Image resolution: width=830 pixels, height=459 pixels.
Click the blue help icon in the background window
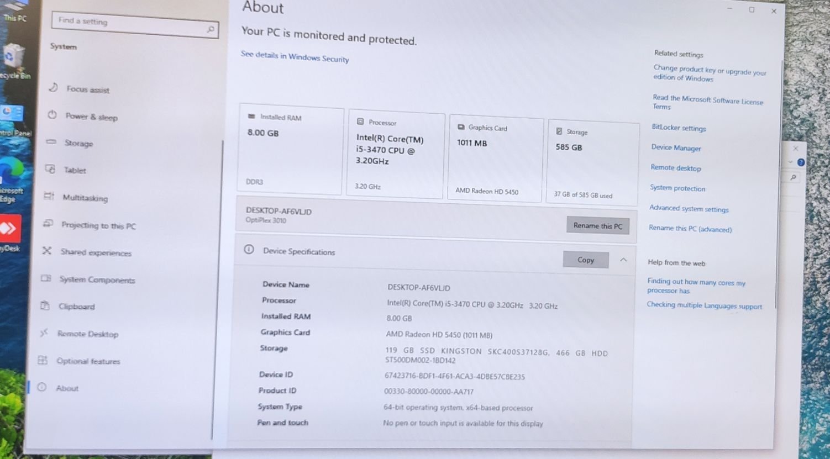tap(801, 162)
